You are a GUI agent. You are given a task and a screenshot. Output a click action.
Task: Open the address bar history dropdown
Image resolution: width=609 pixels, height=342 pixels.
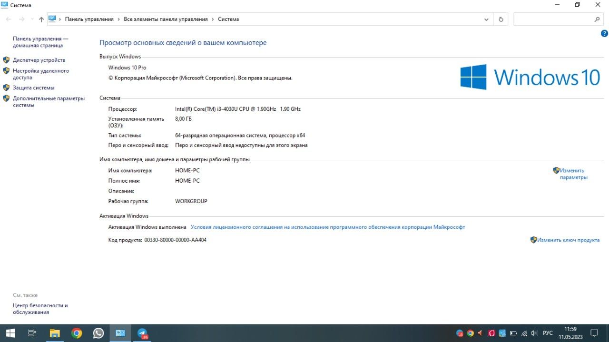pos(486,20)
